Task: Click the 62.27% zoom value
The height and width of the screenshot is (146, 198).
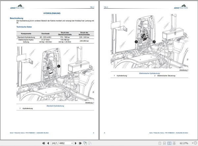Action: click(184, 143)
